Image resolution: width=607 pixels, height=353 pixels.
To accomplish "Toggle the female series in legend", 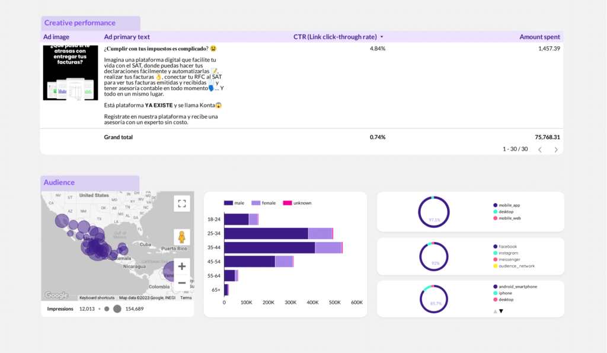I will pyautogui.click(x=263, y=203).
